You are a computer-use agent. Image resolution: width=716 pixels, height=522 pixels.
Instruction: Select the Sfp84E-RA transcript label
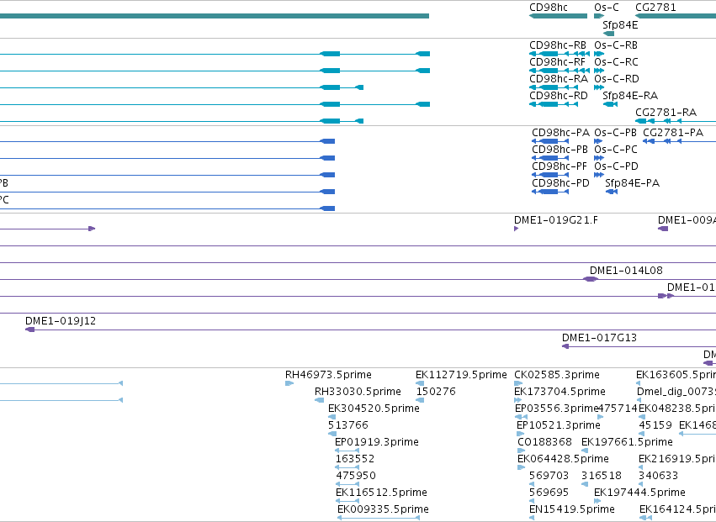pos(630,96)
